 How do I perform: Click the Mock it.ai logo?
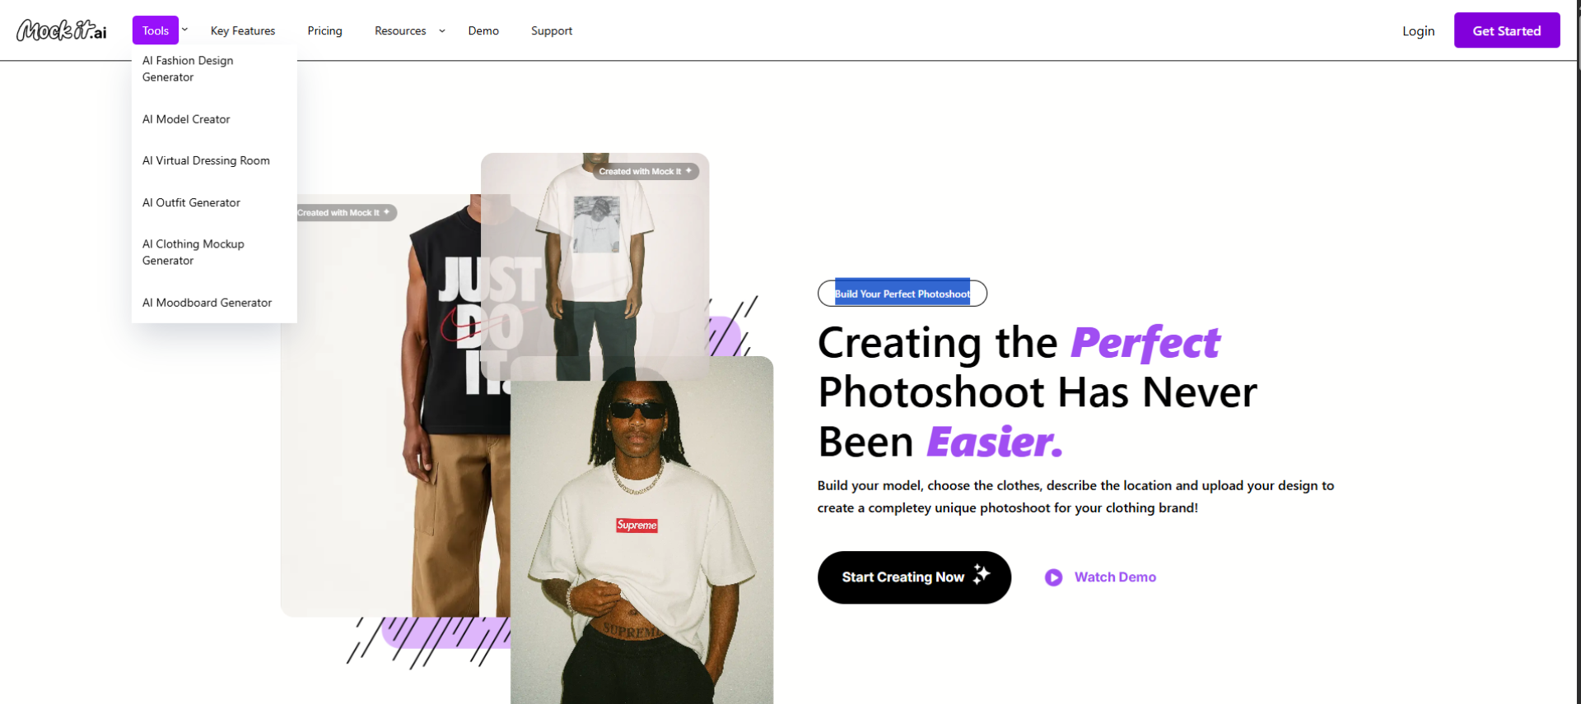[62, 30]
